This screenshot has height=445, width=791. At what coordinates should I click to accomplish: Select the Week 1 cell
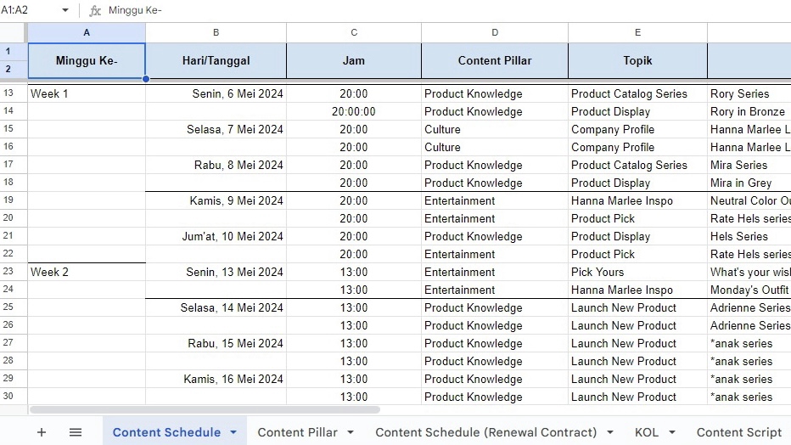[87, 94]
